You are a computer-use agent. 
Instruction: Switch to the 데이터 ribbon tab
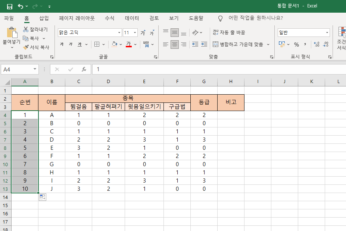[x=131, y=18]
